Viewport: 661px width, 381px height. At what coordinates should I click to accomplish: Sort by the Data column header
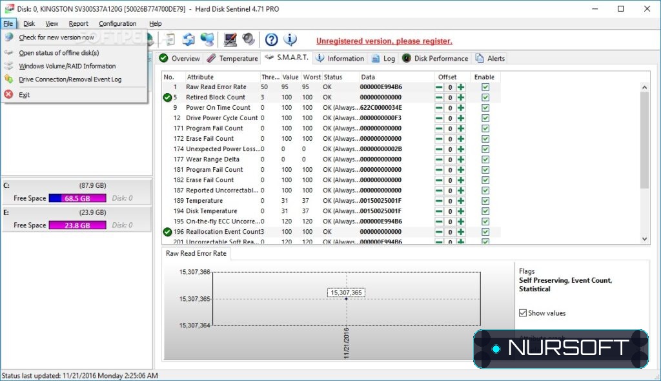396,77
